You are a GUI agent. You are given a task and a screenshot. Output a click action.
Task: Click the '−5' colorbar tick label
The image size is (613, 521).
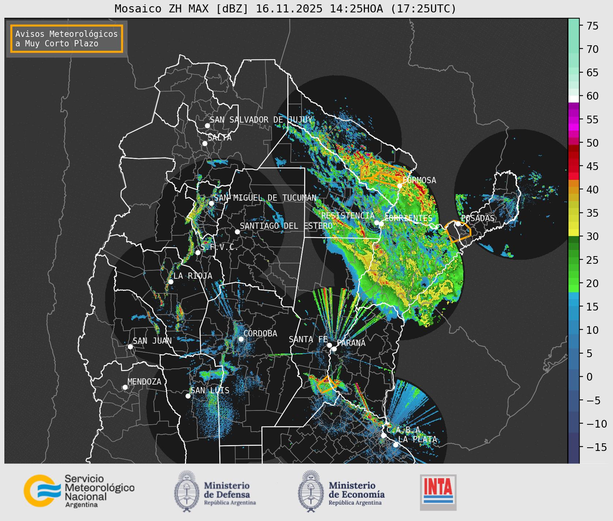click(594, 401)
